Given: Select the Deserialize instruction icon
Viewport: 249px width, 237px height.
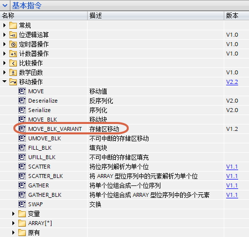Looking at the screenshot, I should 22,101.
